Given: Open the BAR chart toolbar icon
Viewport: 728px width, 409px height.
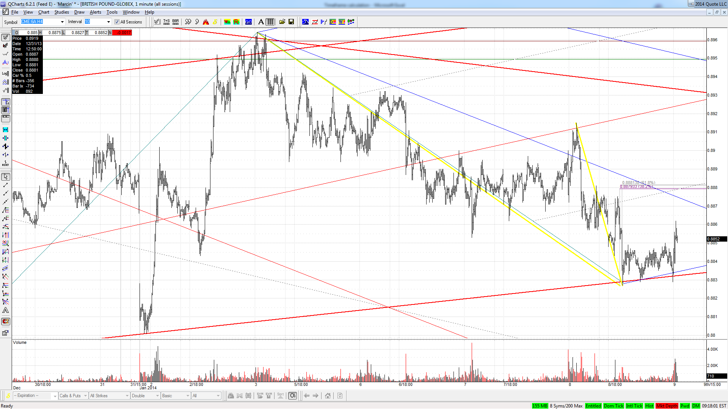Looking at the screenshot, I should coord(176,22).
